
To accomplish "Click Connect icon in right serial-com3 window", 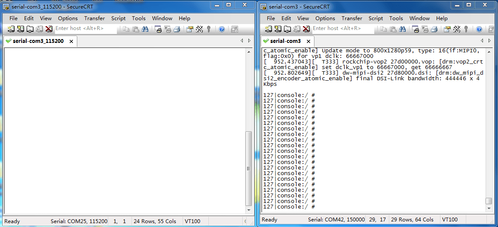I will point(269,29).
